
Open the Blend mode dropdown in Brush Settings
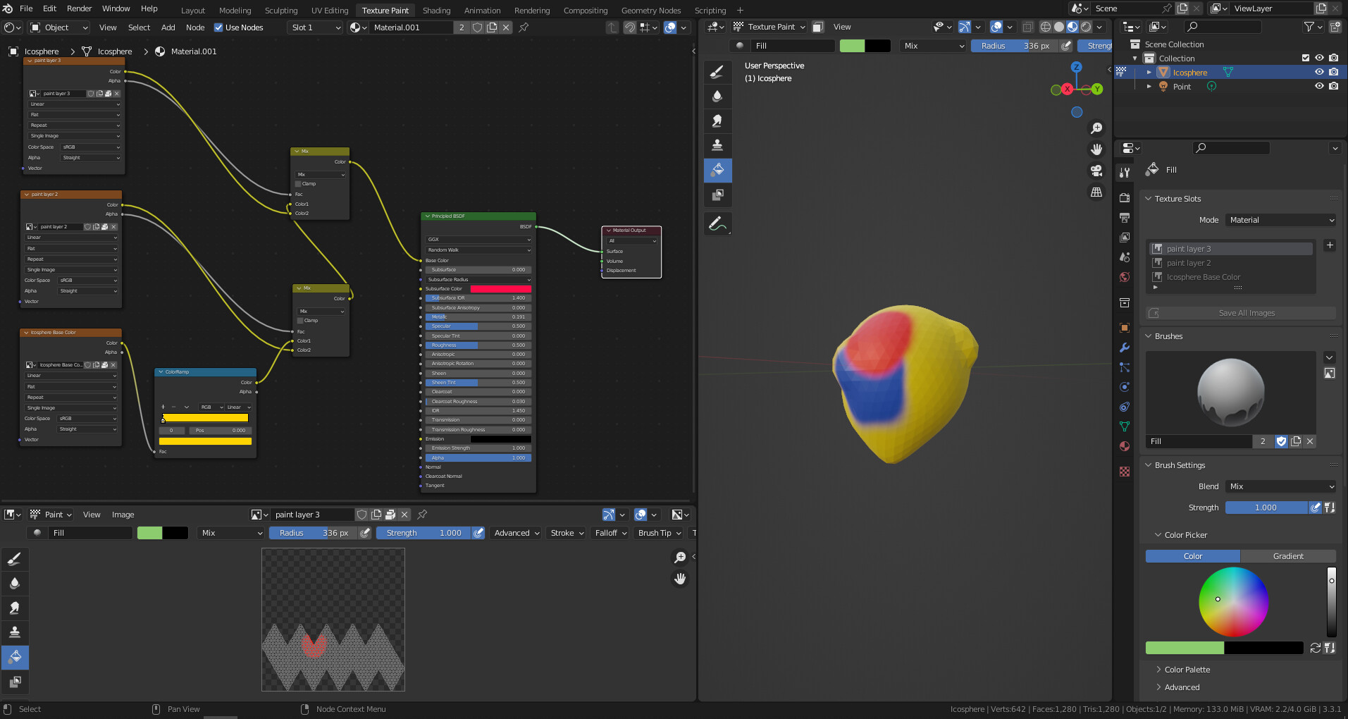1280,486
